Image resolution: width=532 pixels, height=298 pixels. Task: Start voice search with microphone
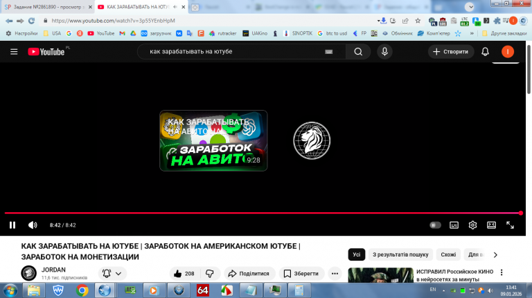(384, 52)
